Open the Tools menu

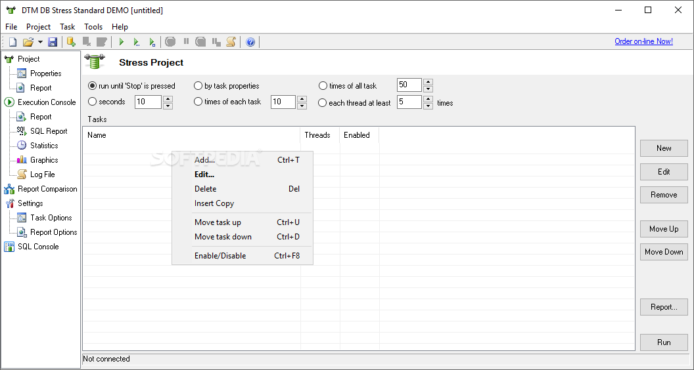(x=93, y=27)
